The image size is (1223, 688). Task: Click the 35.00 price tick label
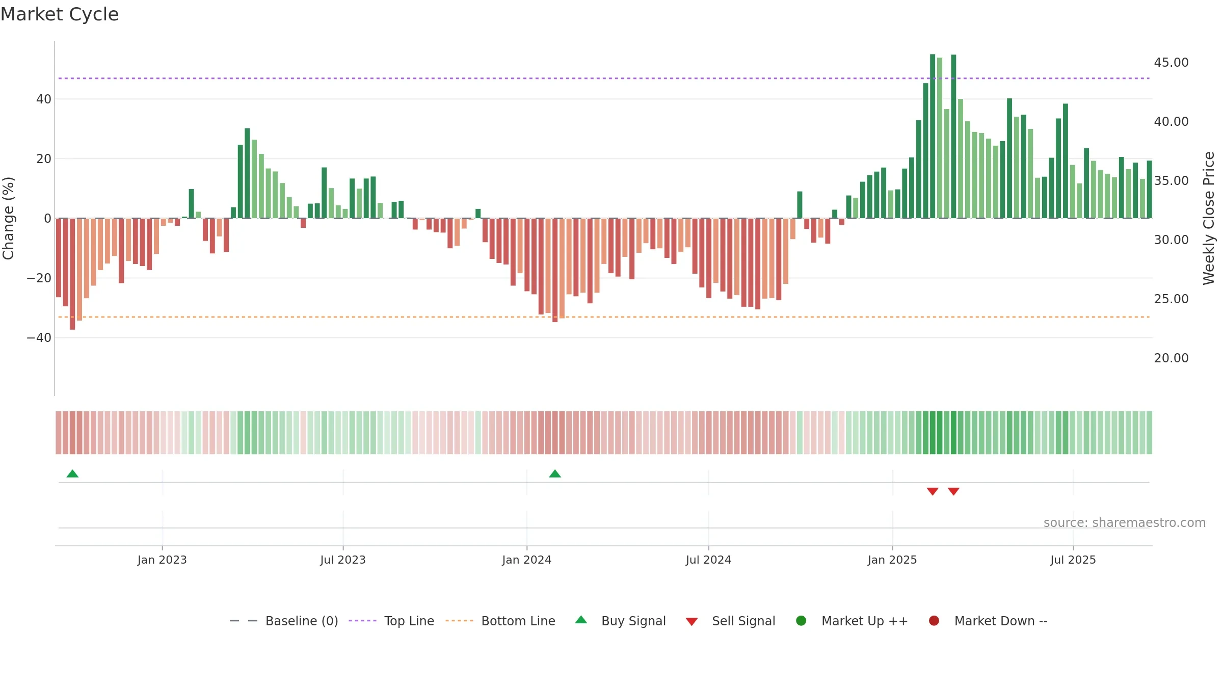1171,180
